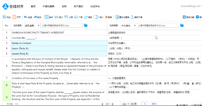Select the '承租方(乙方):' cell
Viewport: 202px width, 106px height.
coord(155,54)
